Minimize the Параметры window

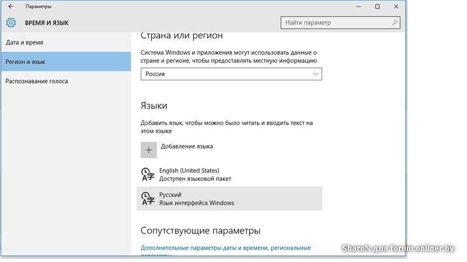tap(359, 6)
